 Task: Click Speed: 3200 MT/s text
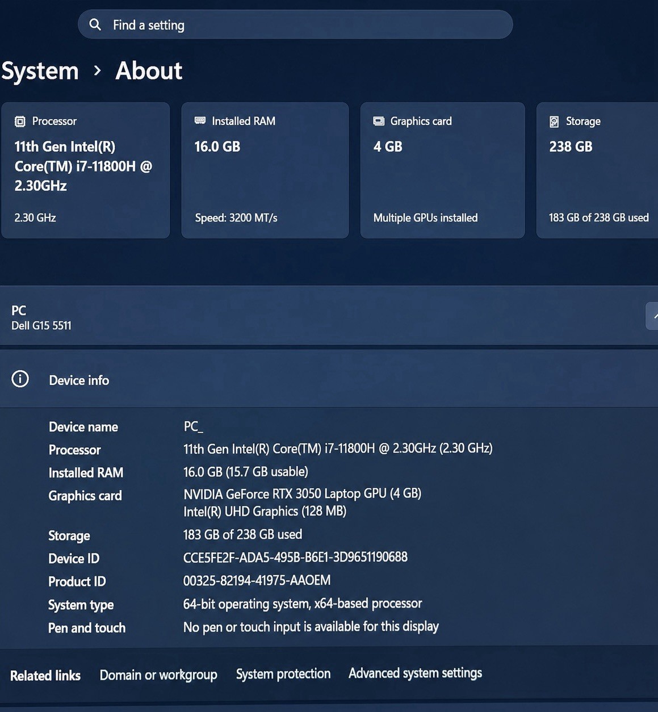click(x=236, y=218)
